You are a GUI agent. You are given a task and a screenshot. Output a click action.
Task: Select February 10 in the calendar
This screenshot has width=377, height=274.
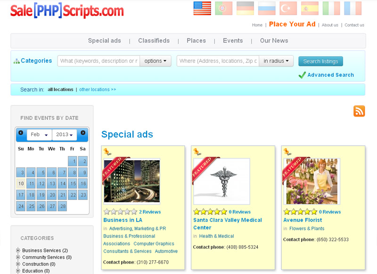click(21, 184)
